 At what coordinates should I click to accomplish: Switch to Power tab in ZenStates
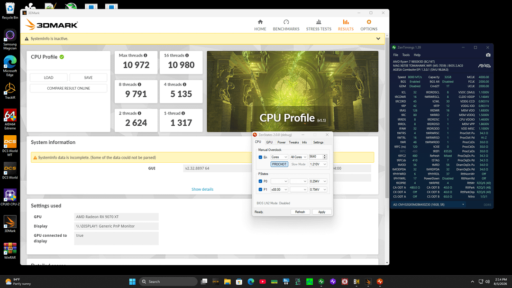281,142
